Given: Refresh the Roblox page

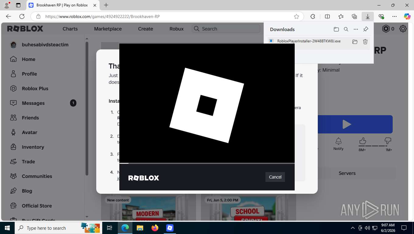Looking at the screenshot, I should 22,16.
